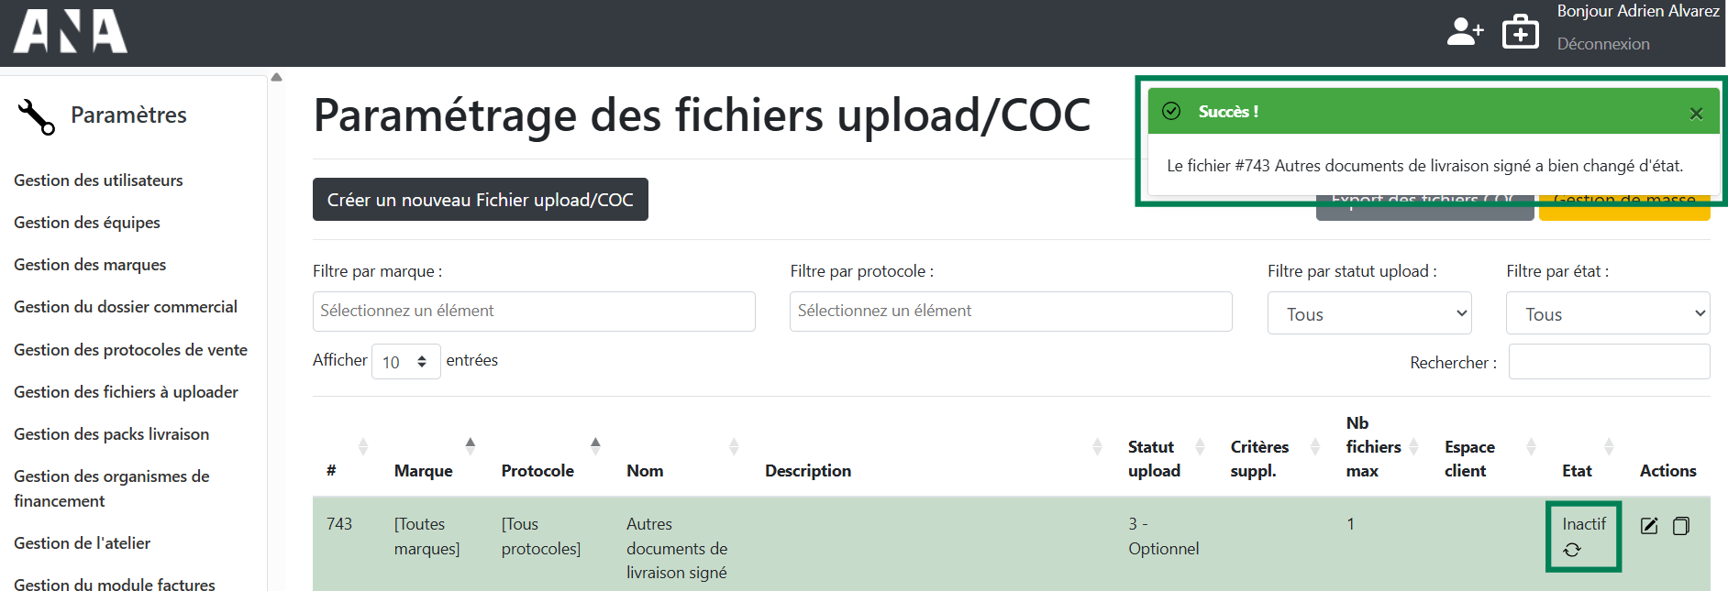The image size is (1728, 591).
Task: Click the add user icon in header
Action: (x=1465, y=32)
